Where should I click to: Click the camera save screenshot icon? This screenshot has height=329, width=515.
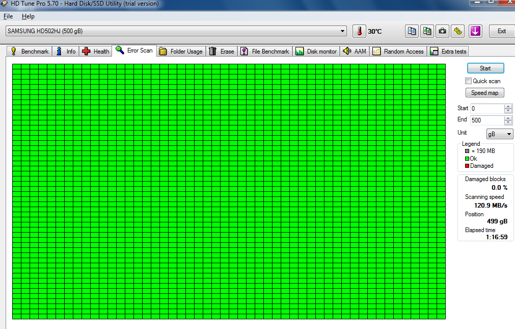click(443, 31)
